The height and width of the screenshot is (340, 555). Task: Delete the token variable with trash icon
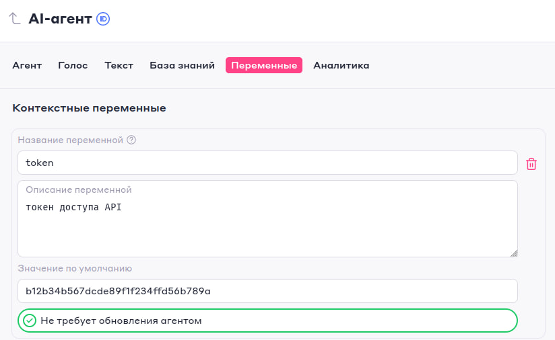coord(531,164)
